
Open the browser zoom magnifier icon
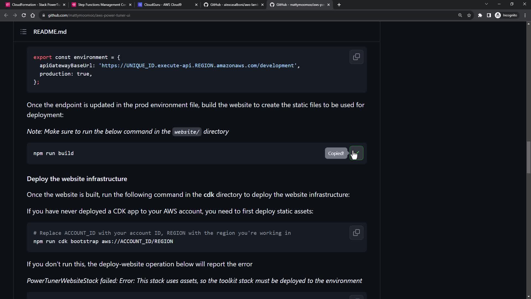(x=460, y=15)
